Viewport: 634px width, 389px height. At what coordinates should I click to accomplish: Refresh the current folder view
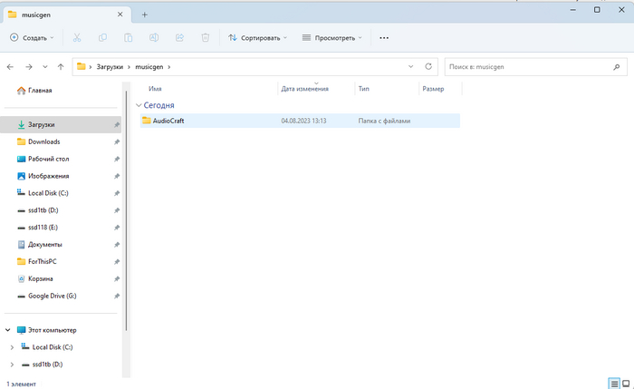click(429, 66)
